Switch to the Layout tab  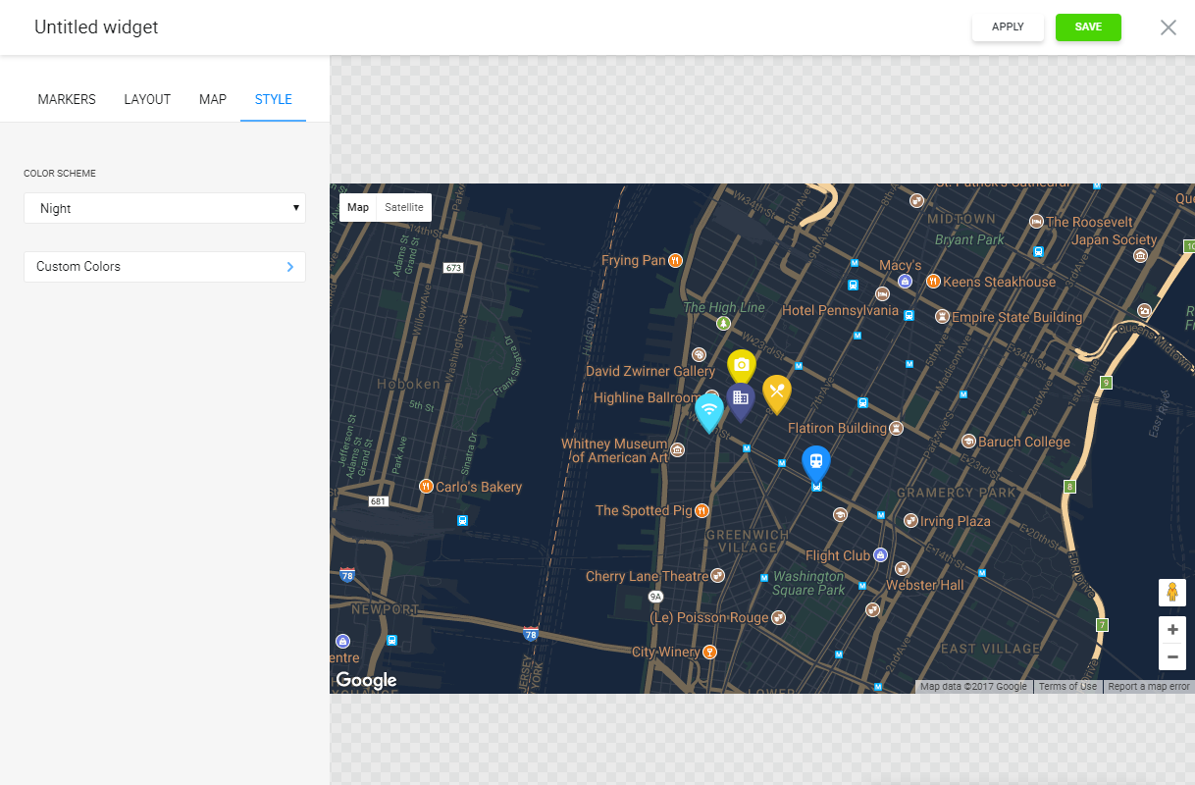(x=147, y=99)
